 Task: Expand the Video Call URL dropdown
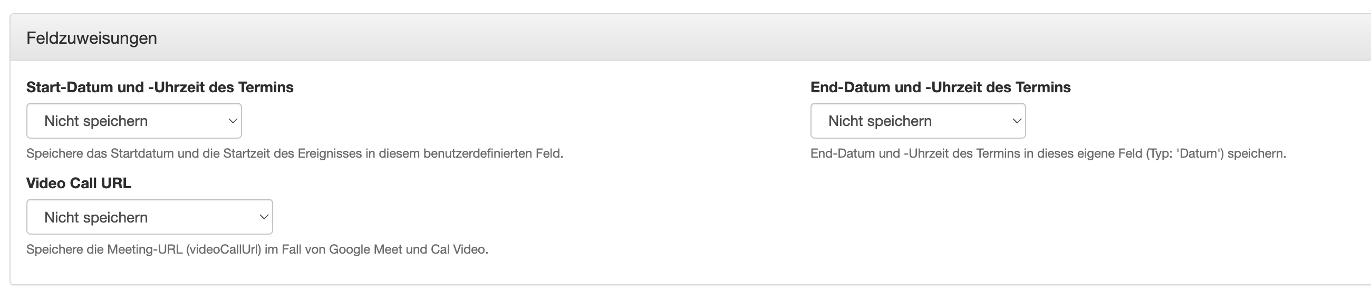coord(149,217)
